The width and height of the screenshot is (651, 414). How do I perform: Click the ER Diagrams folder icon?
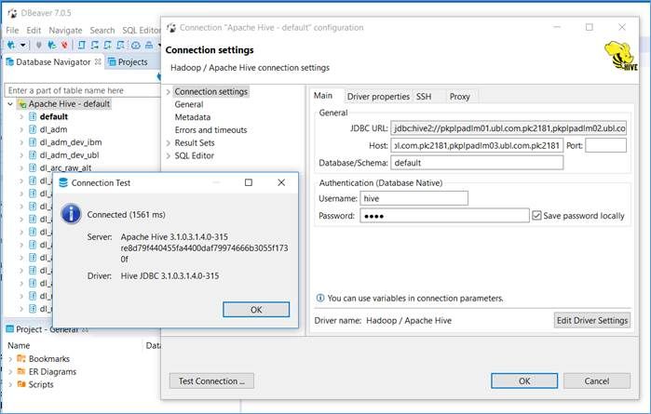21,372
